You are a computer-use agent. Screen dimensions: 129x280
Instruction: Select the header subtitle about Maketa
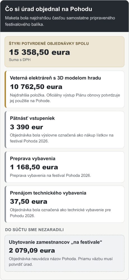pyautogui.click(x=60, y=21)
